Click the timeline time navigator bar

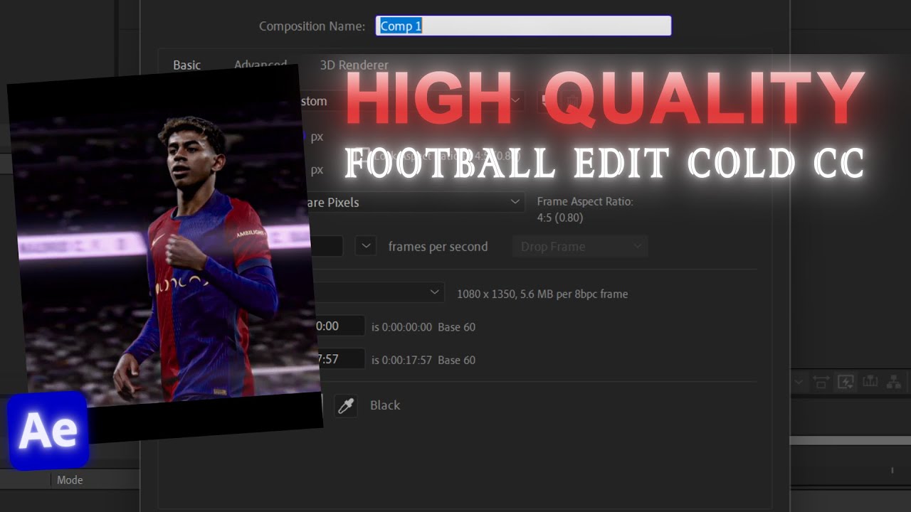click(851, 441)
